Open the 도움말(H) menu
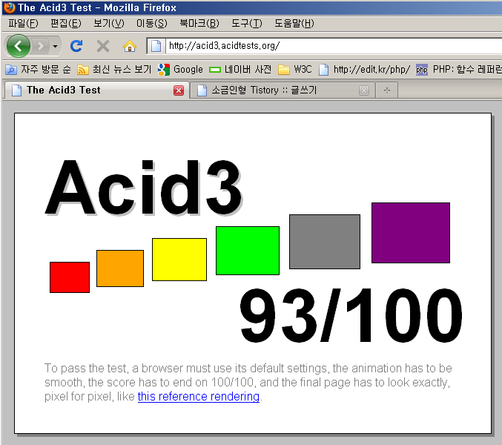502x445 pixels. (x=294, y=23)
